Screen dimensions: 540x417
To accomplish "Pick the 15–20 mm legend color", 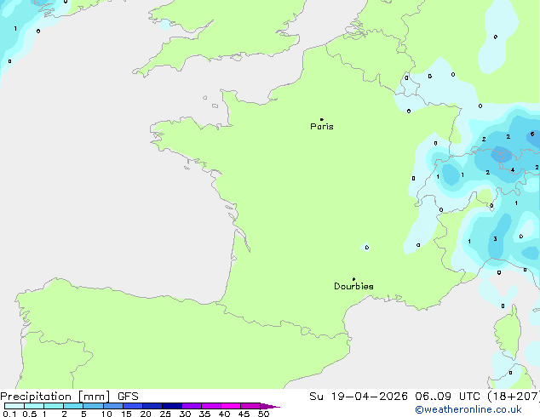I will point(132,406).
